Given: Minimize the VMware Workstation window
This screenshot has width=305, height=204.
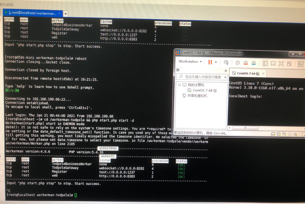Looking at the screenshot, I should [x=293, y=54].
